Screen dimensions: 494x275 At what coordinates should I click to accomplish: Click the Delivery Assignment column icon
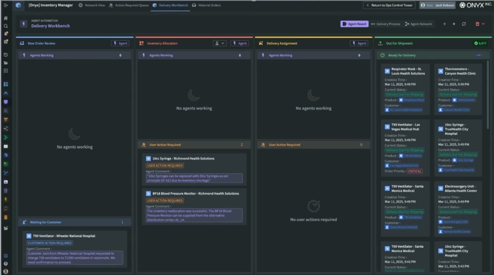click(x=261, y=44)
